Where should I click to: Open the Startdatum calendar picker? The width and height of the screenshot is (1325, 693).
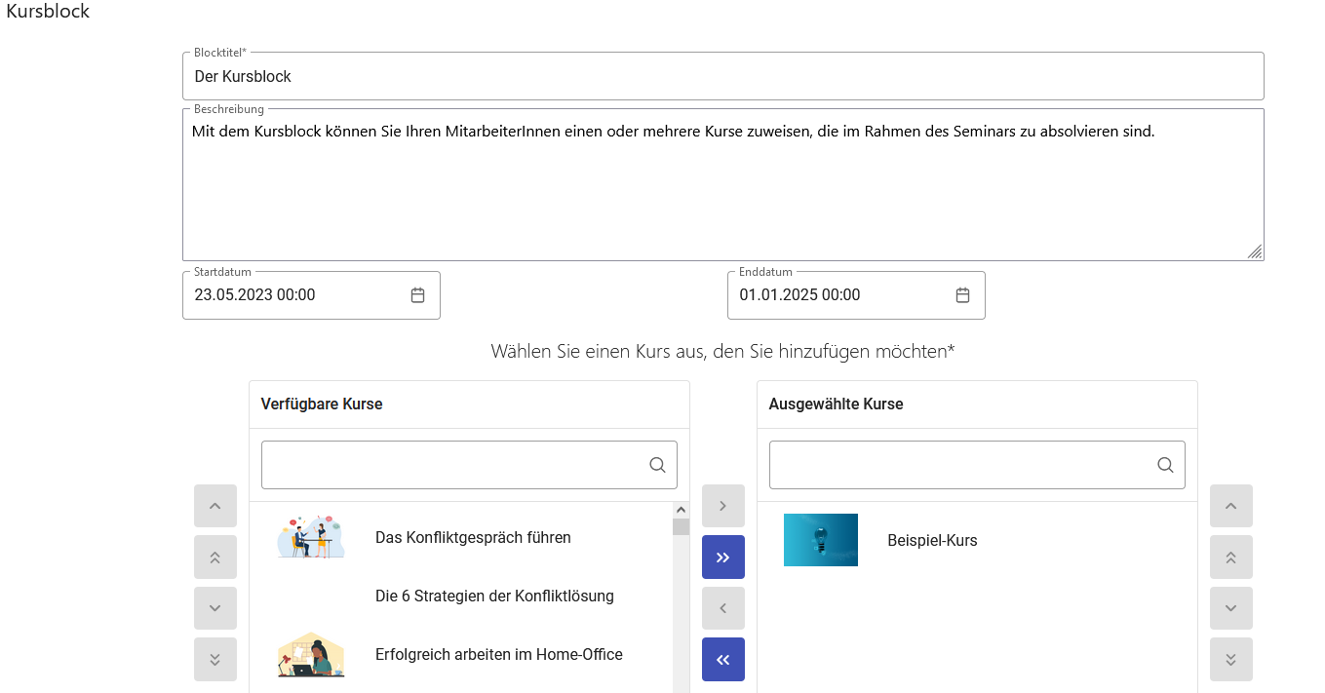click(x=417, y=295)
